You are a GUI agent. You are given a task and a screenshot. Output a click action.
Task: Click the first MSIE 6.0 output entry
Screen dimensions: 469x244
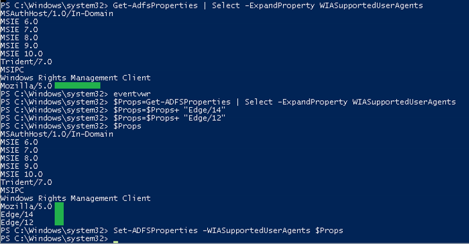[x=19, y=22]
